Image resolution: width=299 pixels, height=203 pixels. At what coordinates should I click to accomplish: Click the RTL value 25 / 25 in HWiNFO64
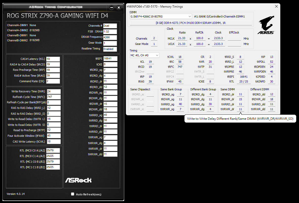click(x=244, y=81)
